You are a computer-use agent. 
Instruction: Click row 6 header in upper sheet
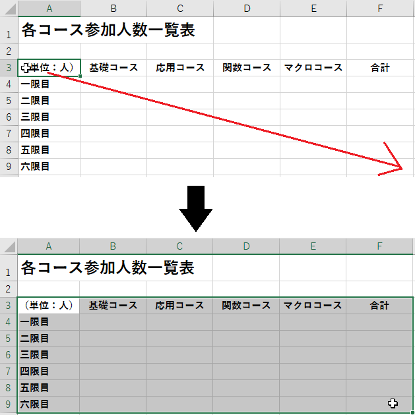[9, 117]
